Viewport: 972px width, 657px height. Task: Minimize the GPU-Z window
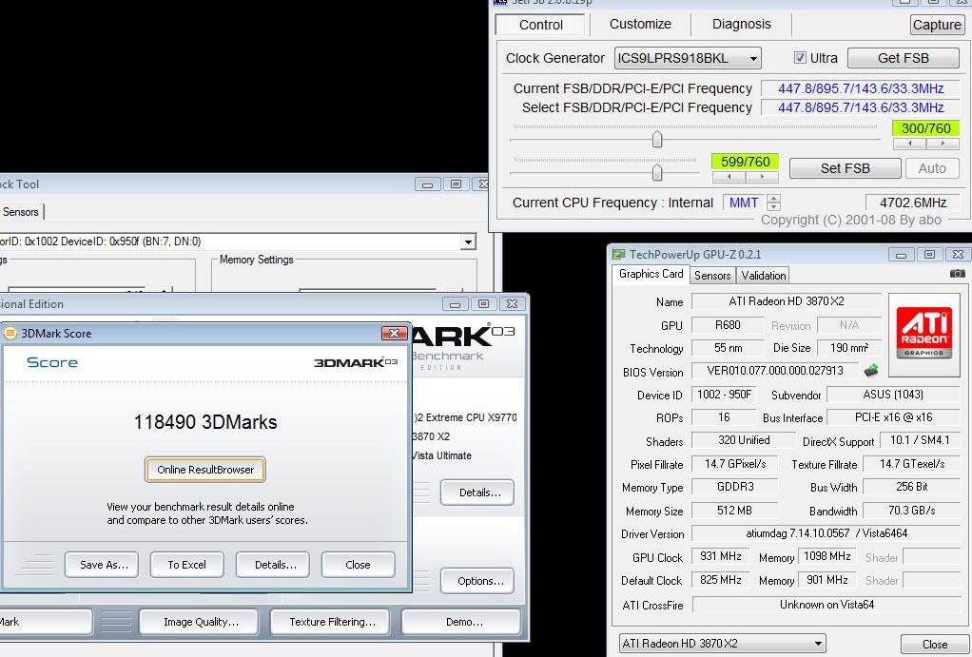point(901,255)
